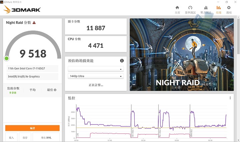Click the green dot on the score gauge
Screen dimensions: 240x142
7,58
